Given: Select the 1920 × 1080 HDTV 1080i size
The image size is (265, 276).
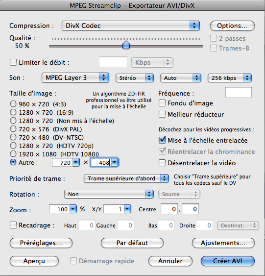Looking at the screenshot, I should point(13,154).
